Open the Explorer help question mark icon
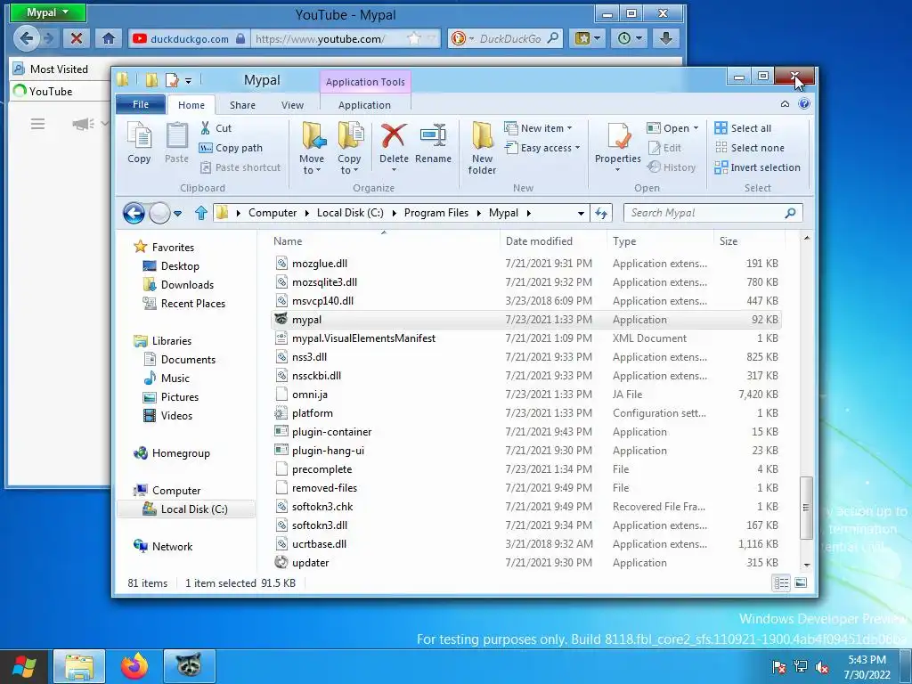912x684 pixels. click(x=804, y=104)
